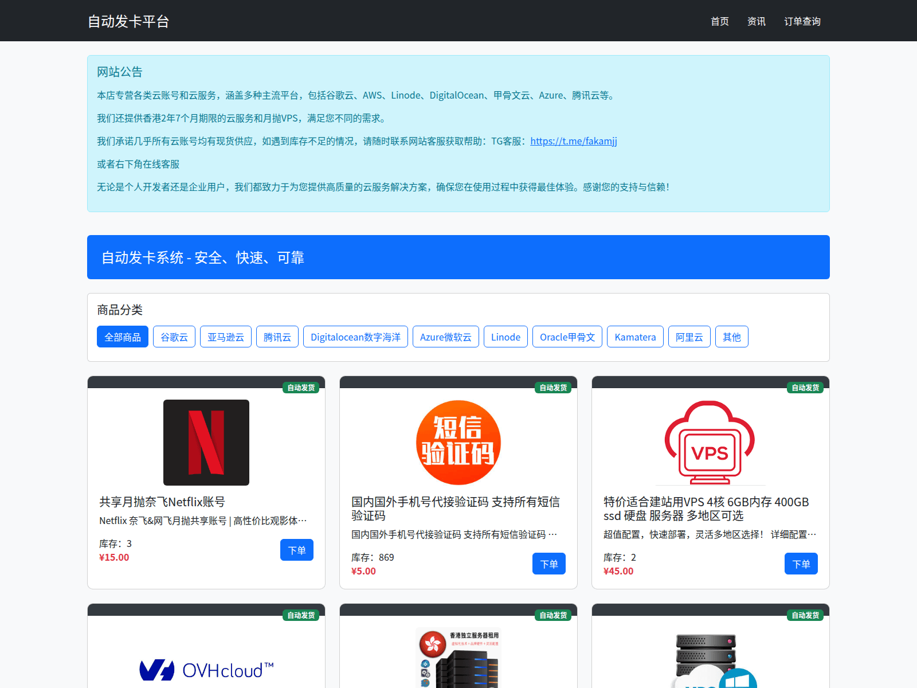This screenshot has width=917, height=688.
Task: Click 自动发货 badge on 短信验证码 card
Action: pyautogui.click(x=553, y=388)
